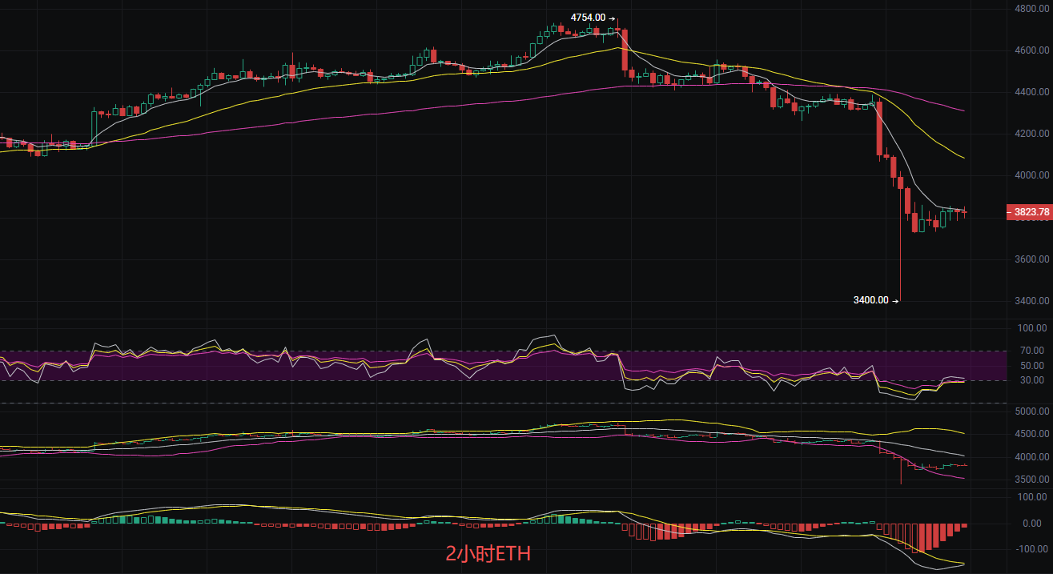This screenshot has height=574, width=1053.
Task: Click the large red candle dropping from 4754 peak
Action: click(625, 52)
